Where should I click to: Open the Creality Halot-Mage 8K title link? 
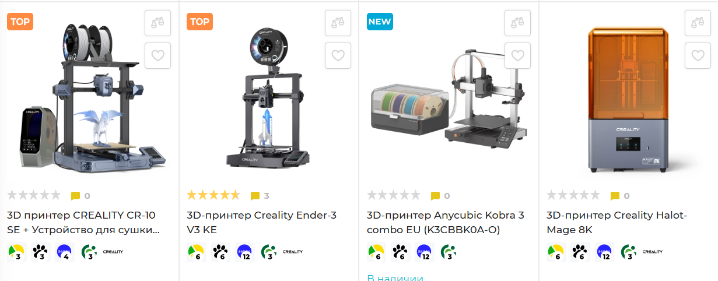pos(617,223)
